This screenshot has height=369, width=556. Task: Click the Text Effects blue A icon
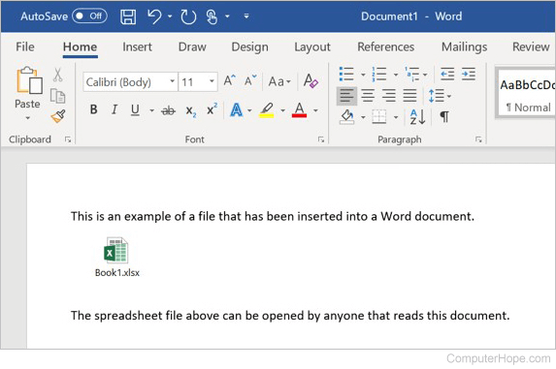237,110
